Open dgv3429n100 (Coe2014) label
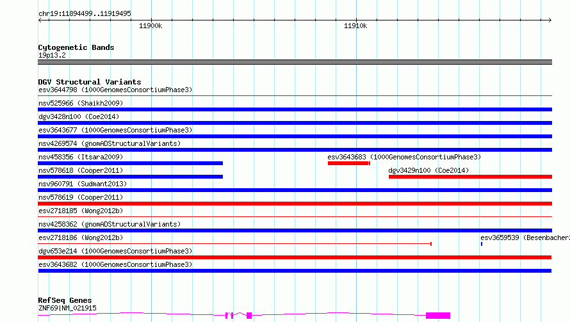Screen dimensions: 570x322 tap(428, 170)
